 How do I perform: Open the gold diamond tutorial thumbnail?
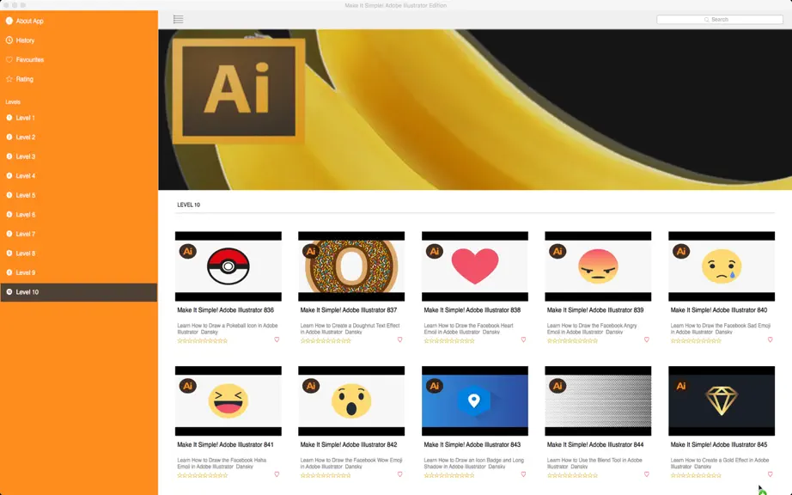click(722, 401)
